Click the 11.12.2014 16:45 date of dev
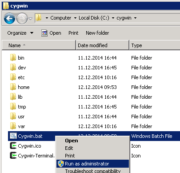The image size is (180, 173). point(97,68)
